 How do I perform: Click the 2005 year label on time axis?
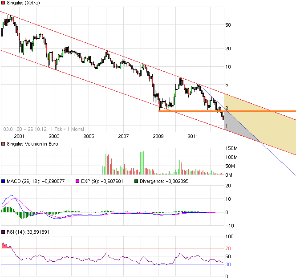[x=89, y=136]
